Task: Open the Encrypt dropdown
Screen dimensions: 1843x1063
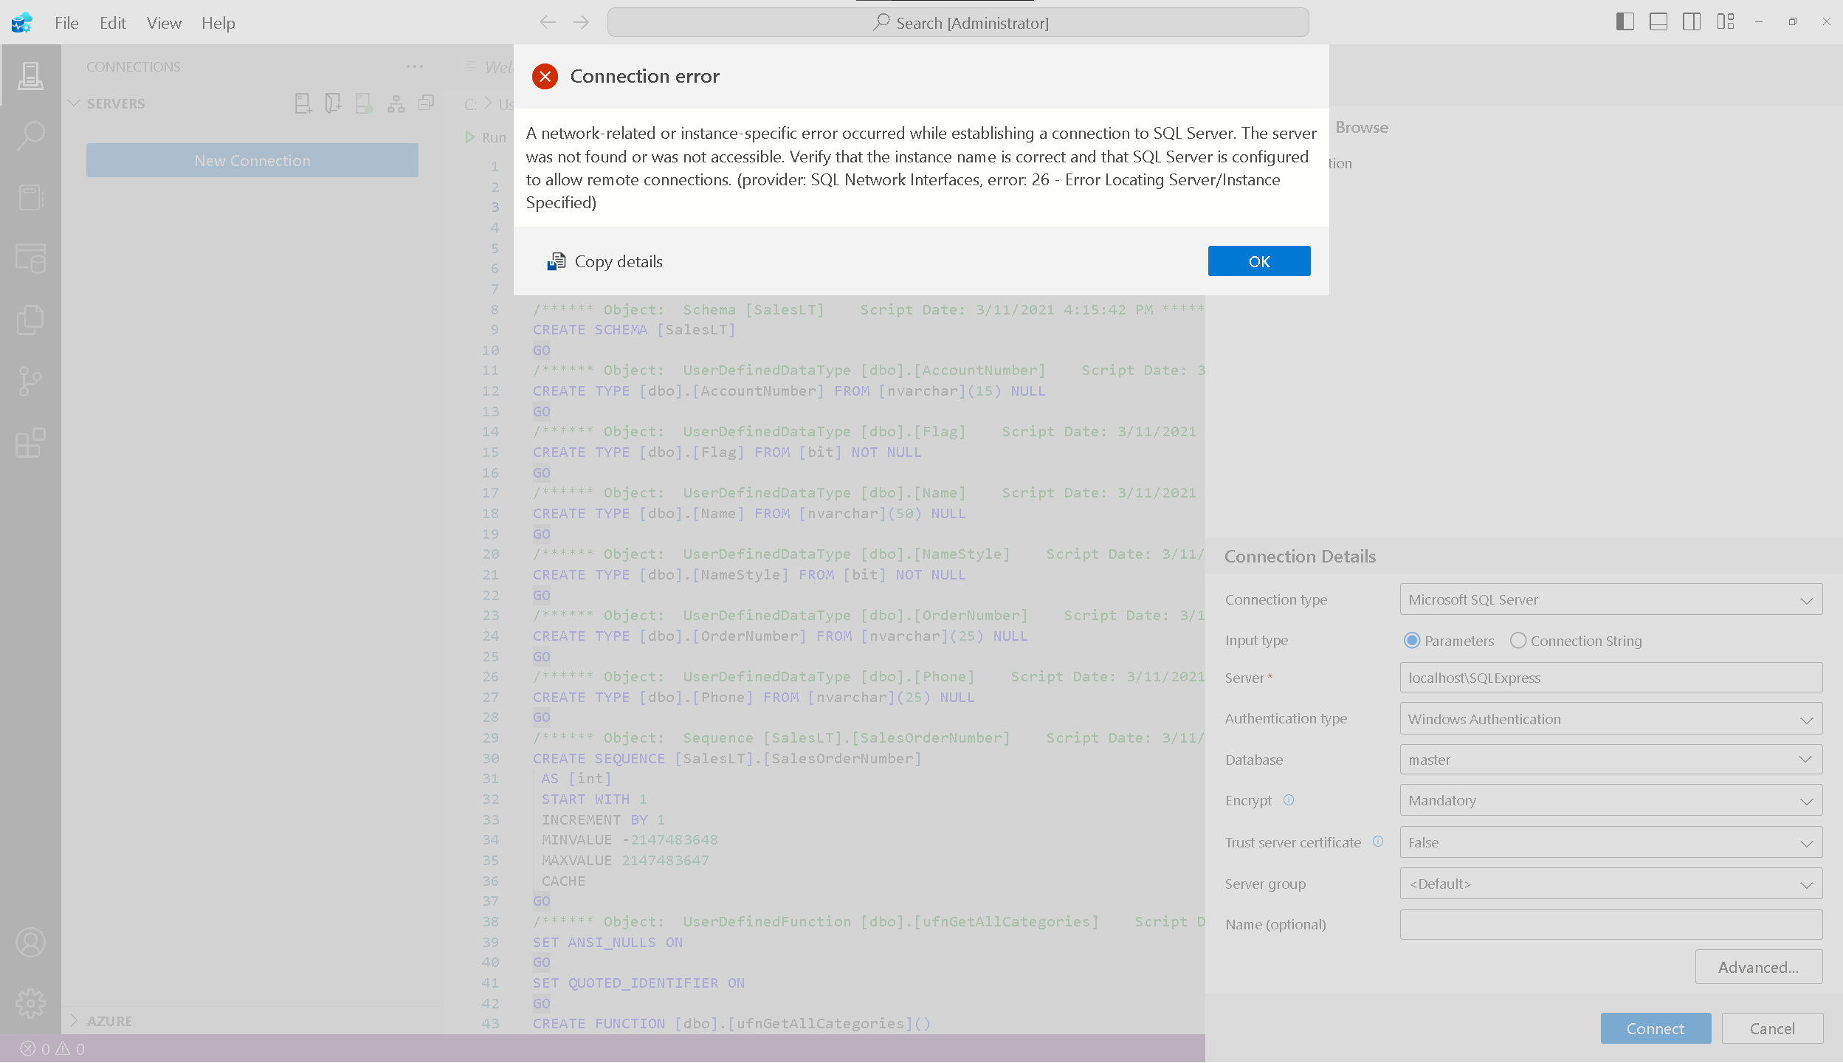Action: coord(1611,801)
